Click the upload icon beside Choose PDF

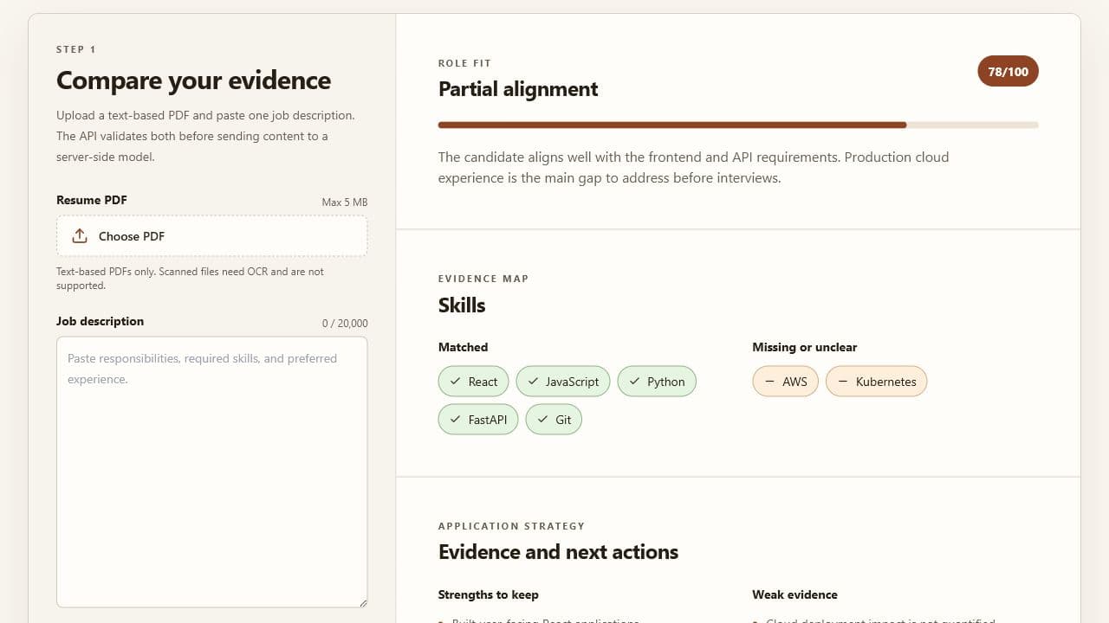click(80, 236)
